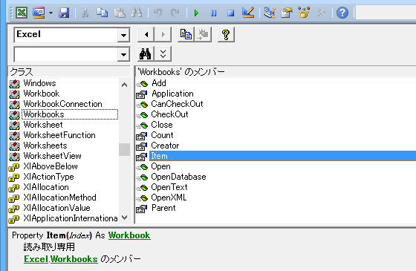Follow the green Workbook return type link
This screenshot has width=416, height=271.
(129, 235)
